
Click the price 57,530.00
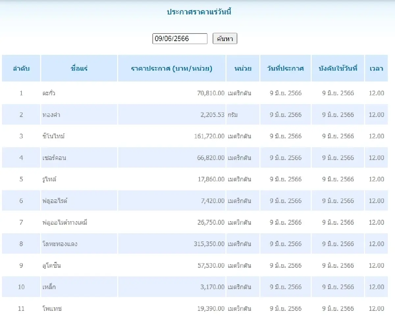tap(211, 265)
